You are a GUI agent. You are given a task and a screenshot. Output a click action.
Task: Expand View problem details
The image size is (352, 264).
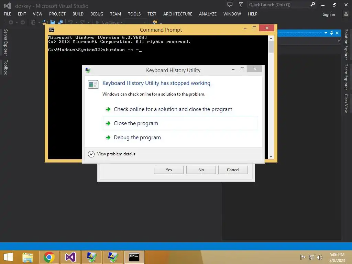pyautogui.click(x=112, y=154)
